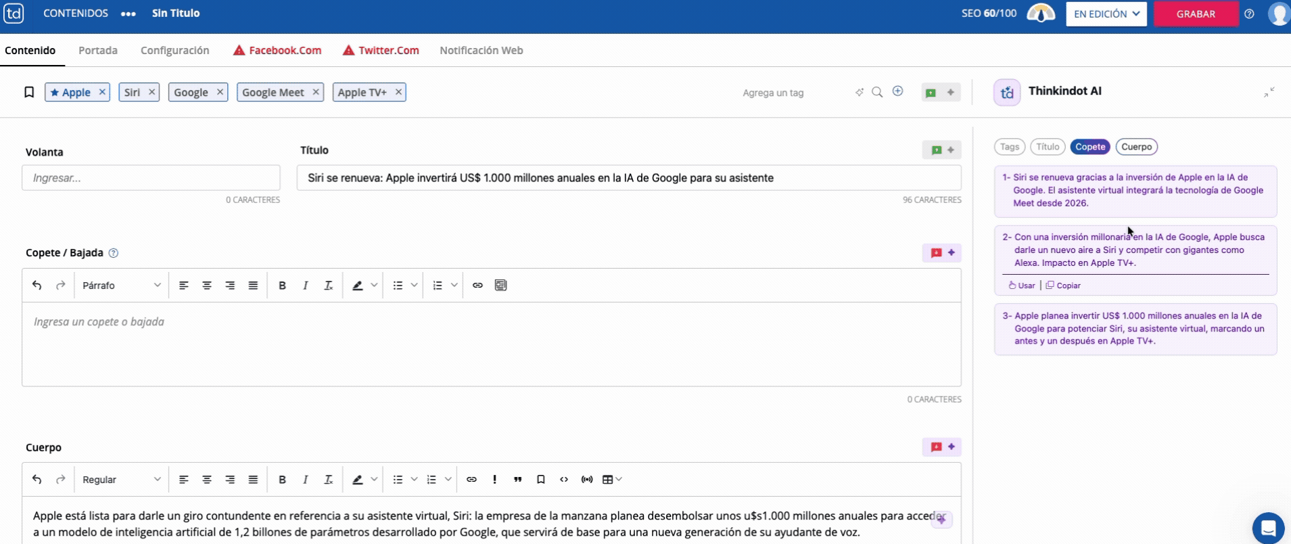The width and height of the screenshot is (1291, 544).
Task: Undo in the Cuerpo editor toolbar
Action: pyautogui.click(x=37, y=480)
